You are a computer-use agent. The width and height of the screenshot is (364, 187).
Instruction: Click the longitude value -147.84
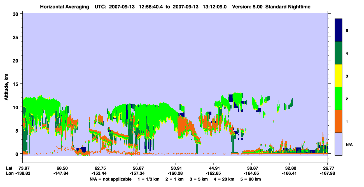[x=61, y=174]
